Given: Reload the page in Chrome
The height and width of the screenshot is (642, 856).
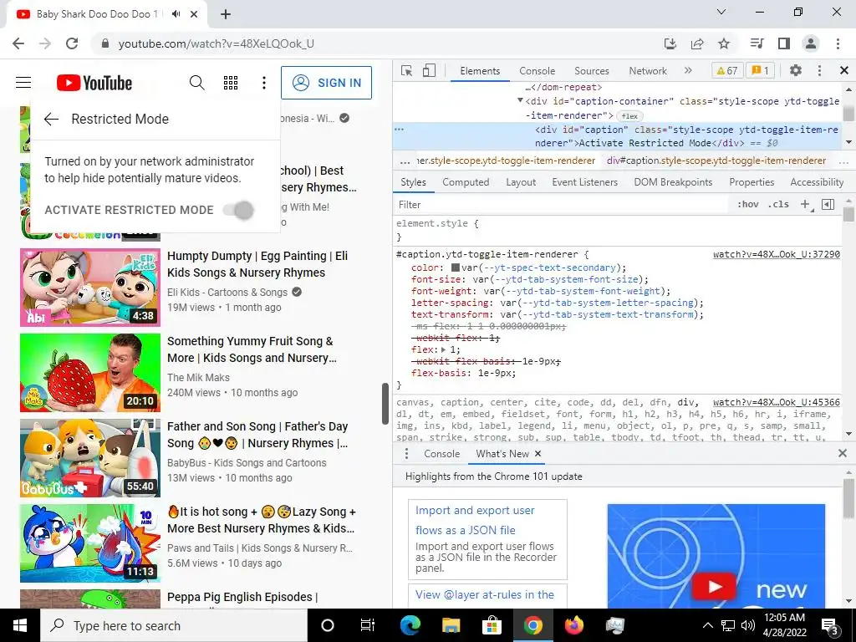Looking at the screenshot, I should [72, 43].
